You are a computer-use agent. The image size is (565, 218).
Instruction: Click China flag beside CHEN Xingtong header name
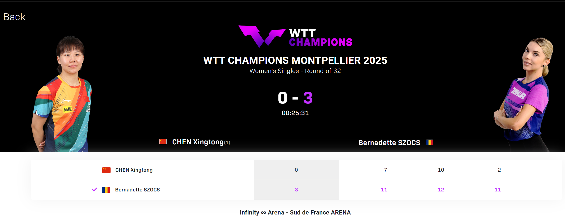click(x=163, y=142)
